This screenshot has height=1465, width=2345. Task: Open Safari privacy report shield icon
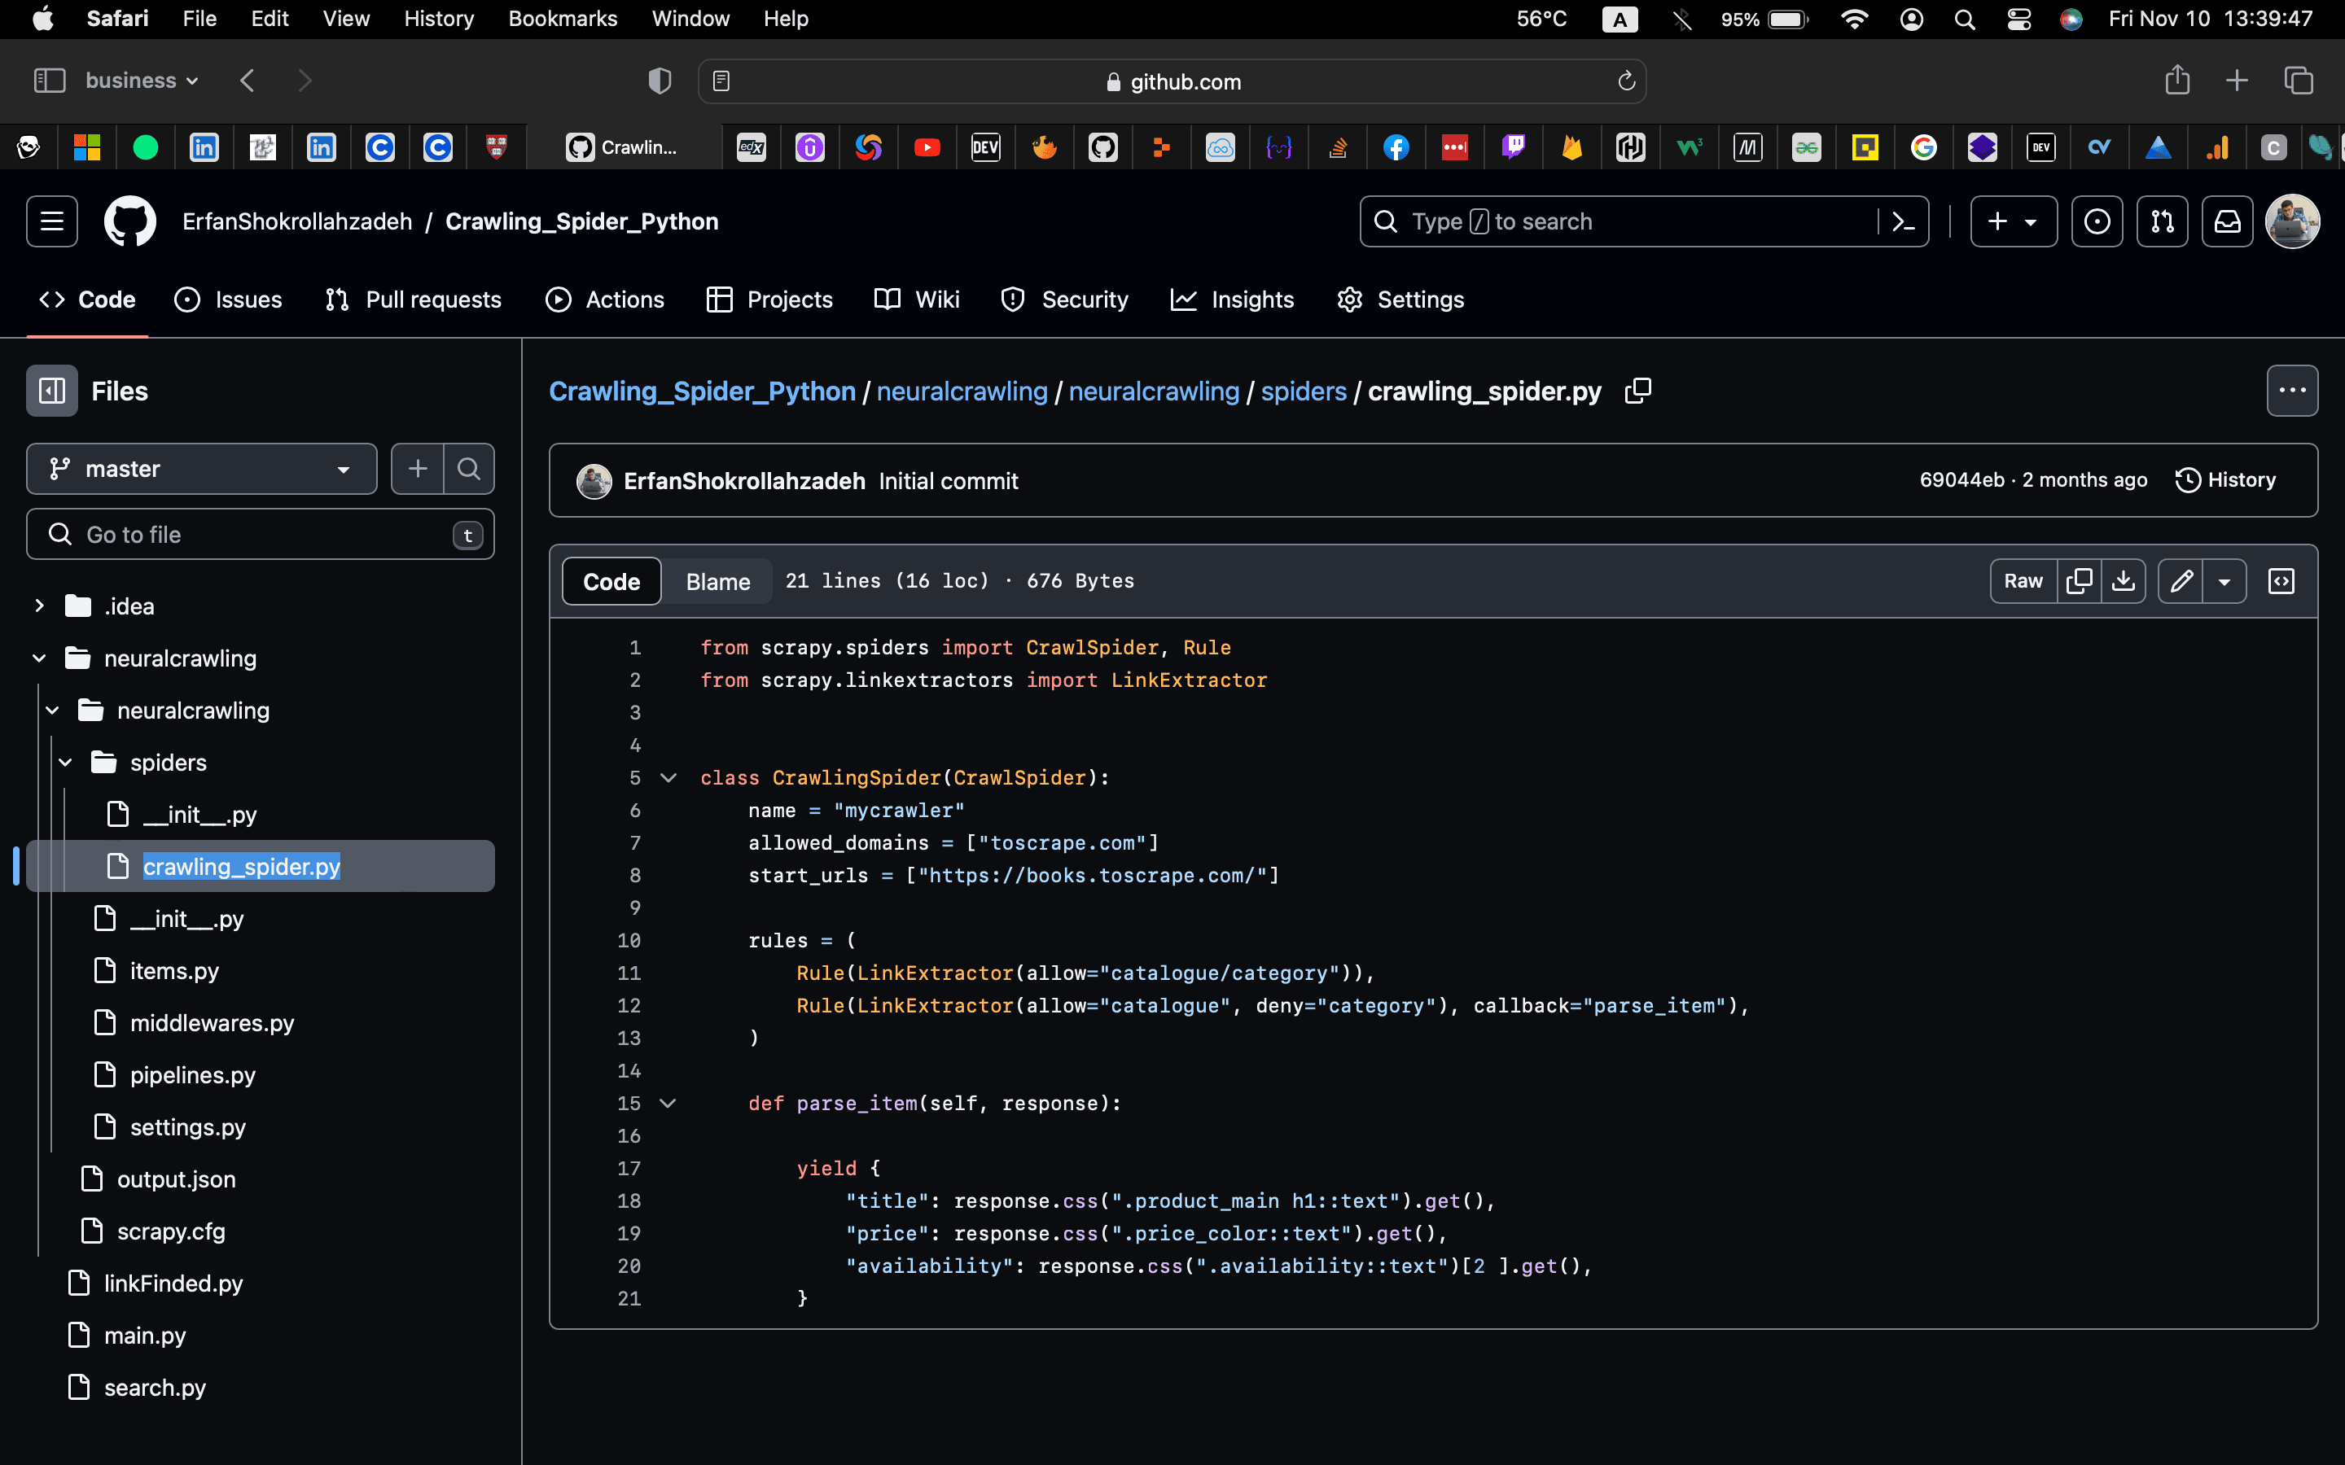tap(659, 81)
